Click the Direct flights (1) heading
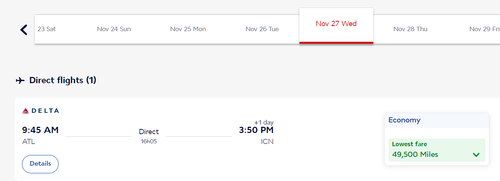 click(63, 80)
